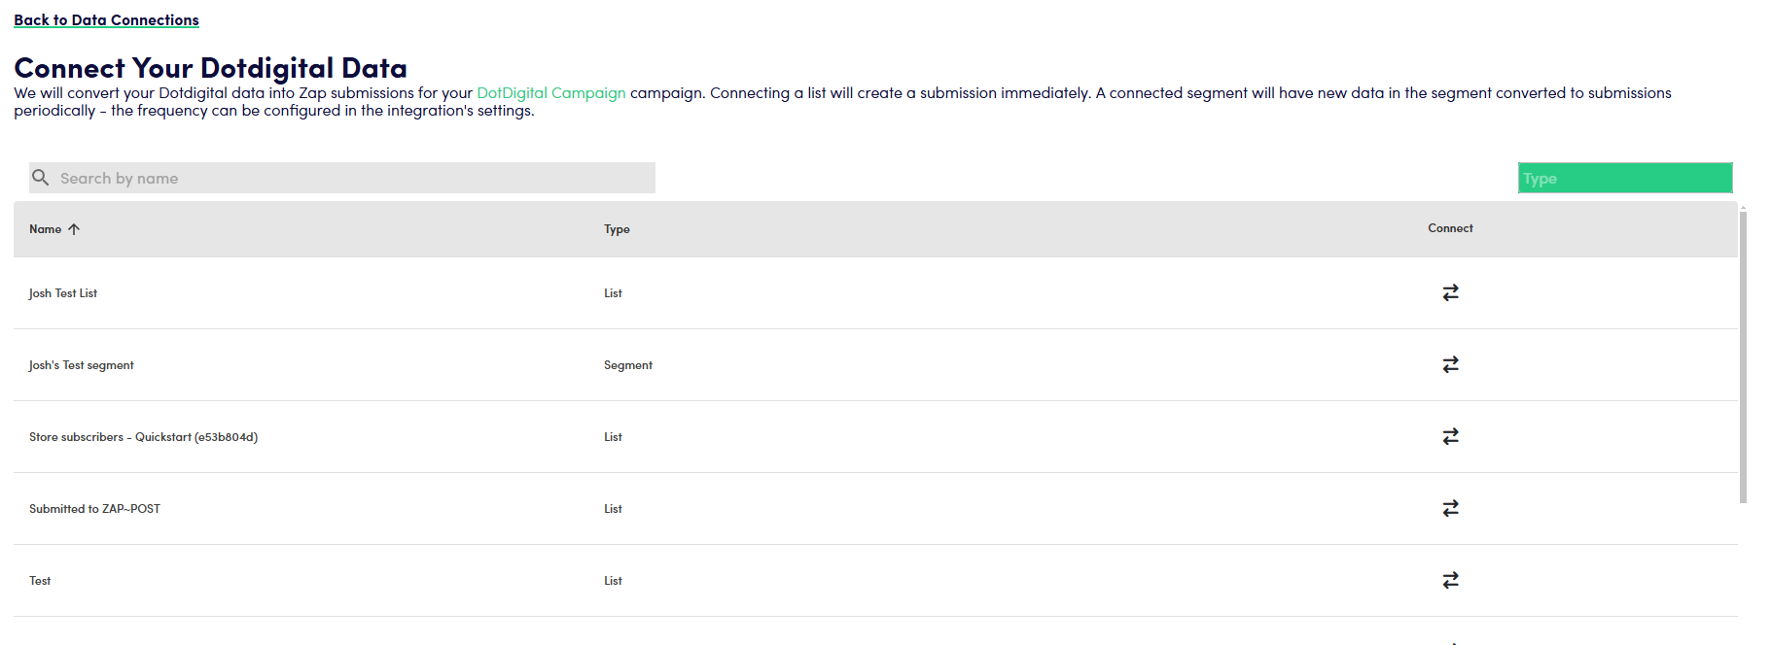Click into Search by name field
Screen dimensions: 1771x645
[350, 178]
